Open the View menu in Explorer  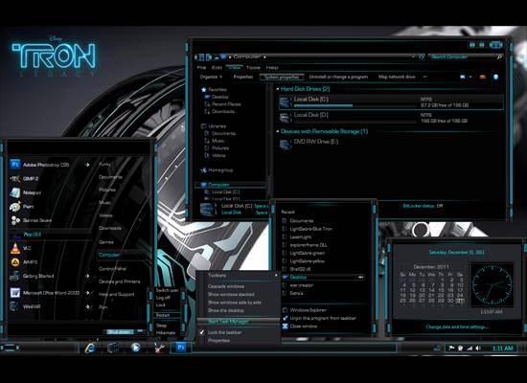tap(234, 68)
